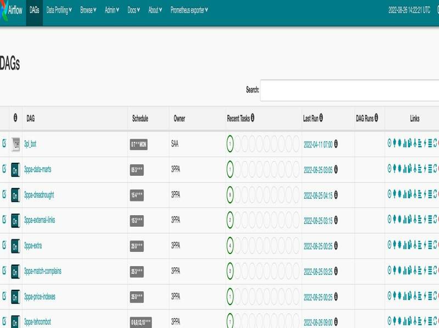Image resolution: width=439 pixels, height=328 pixels.
Task: Open the Browse menu
Action: (88, 10)
